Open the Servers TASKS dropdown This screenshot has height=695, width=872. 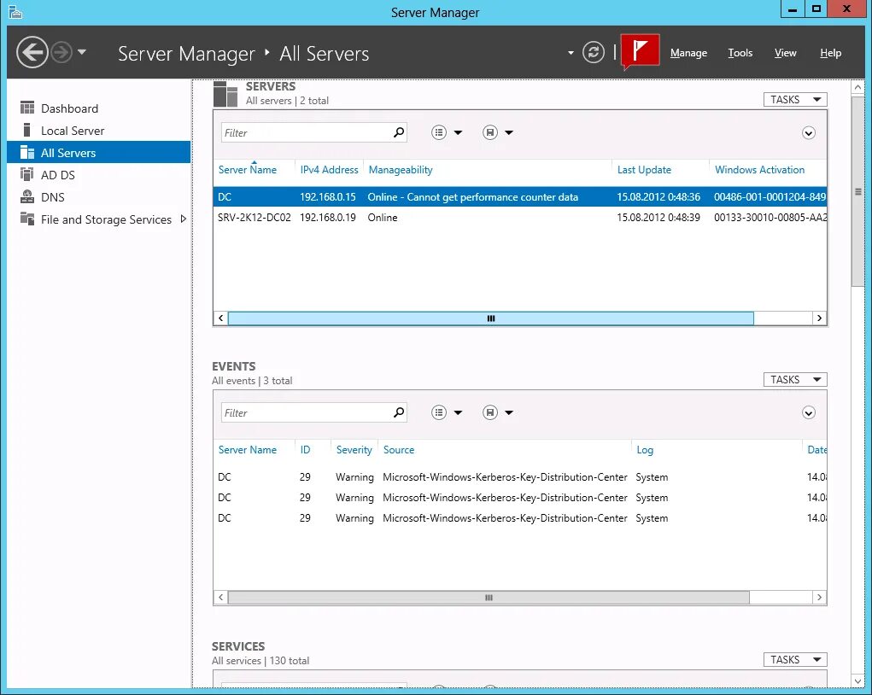pyautogui.click(x=794, y=100)
